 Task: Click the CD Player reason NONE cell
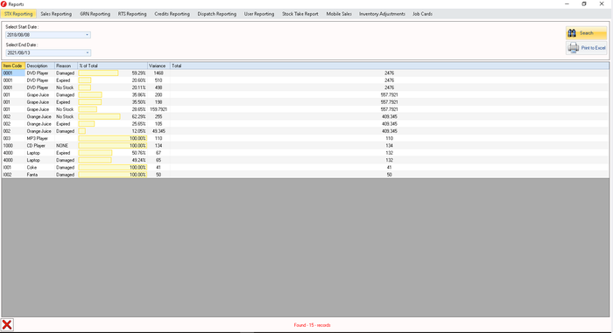click(x=66, y=146)
